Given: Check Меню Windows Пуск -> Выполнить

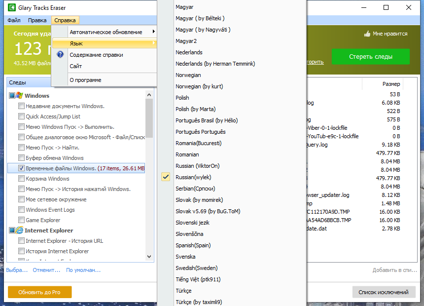Looking at the screenshot, I should 21,126.
